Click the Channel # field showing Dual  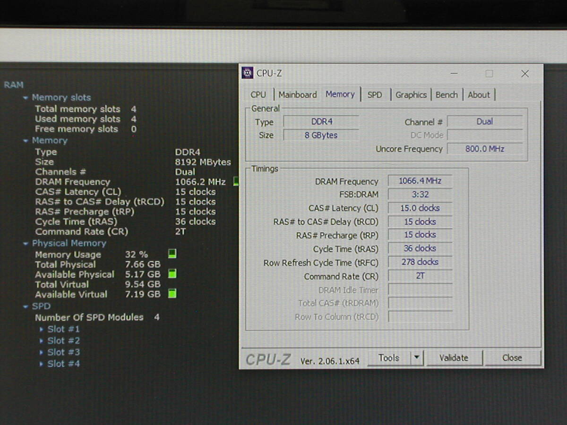point(485,121)
